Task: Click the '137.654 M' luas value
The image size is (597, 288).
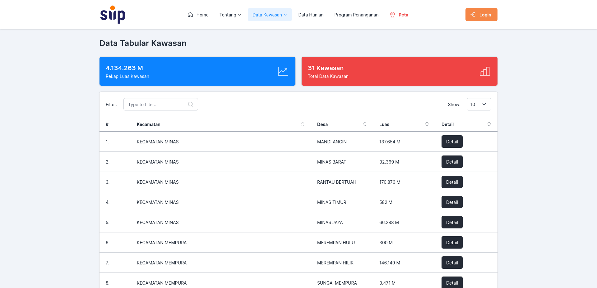Action: (390, 142)
